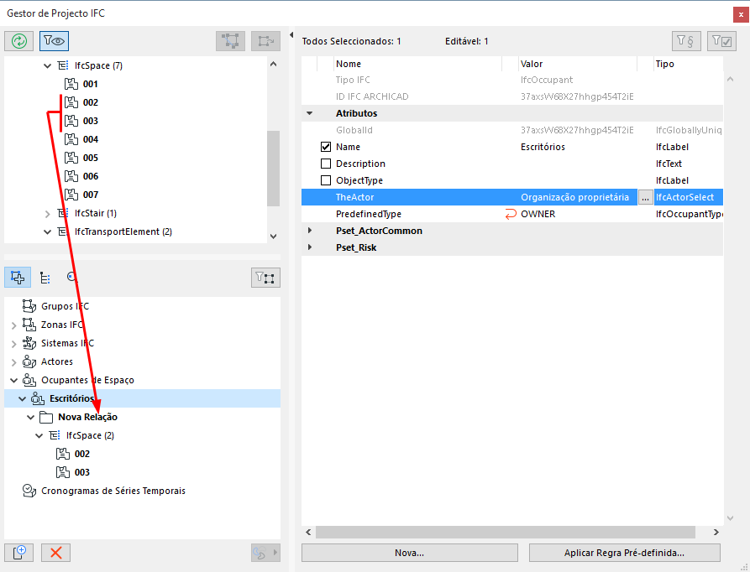The height and width of the screenshot is (572, 750).
Task: Click the green refresh/update icon
Action: pyautogui.click(x=19, y=41)
